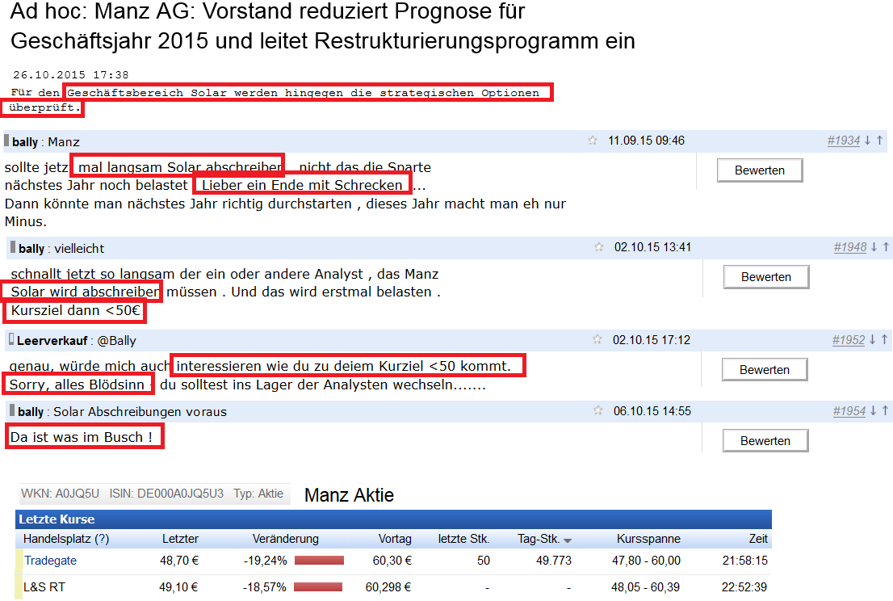The width and height of the screenshot is (893, 601).
Task: Click Bewerten for post #1954
Action: tap(765, 441)
